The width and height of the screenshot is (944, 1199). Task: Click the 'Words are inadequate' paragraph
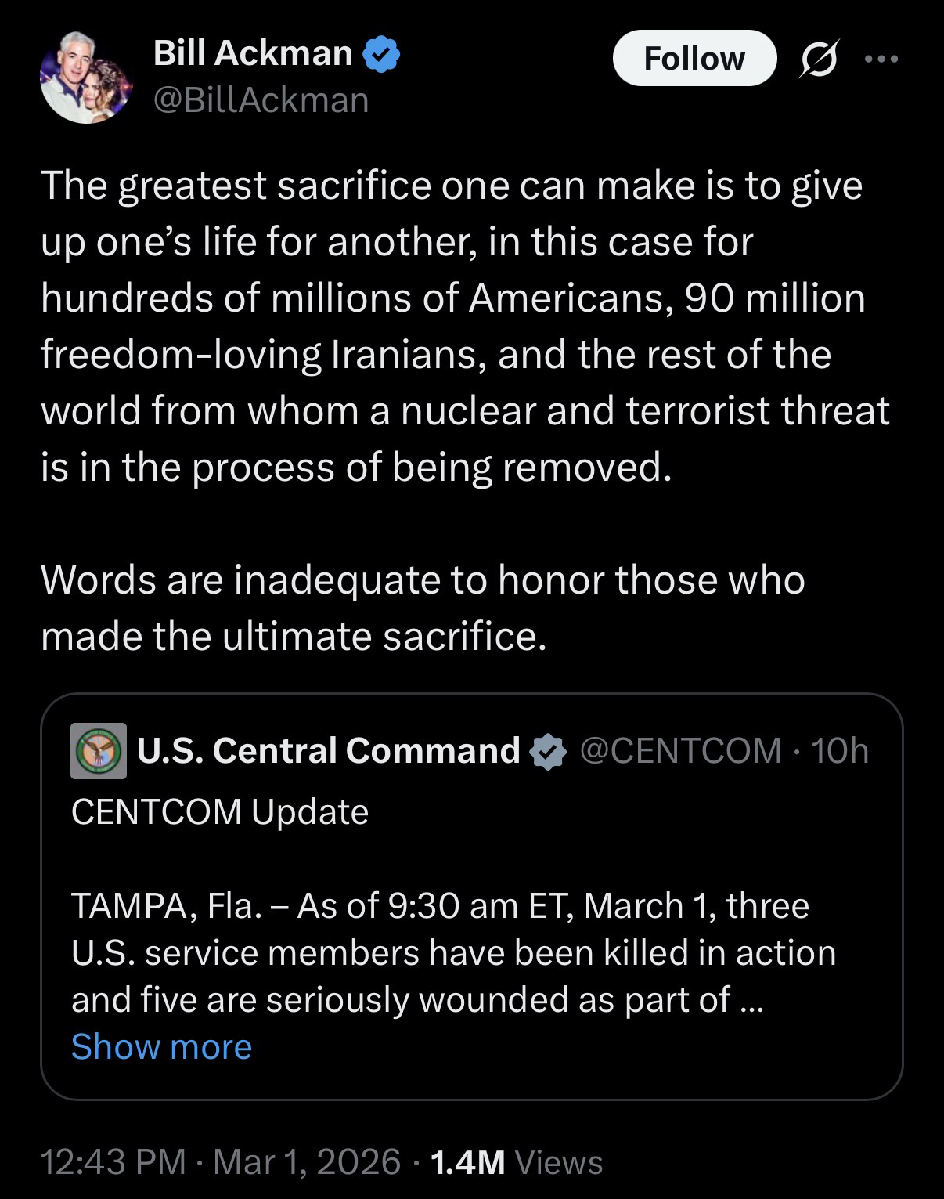[x=423, y=607]
